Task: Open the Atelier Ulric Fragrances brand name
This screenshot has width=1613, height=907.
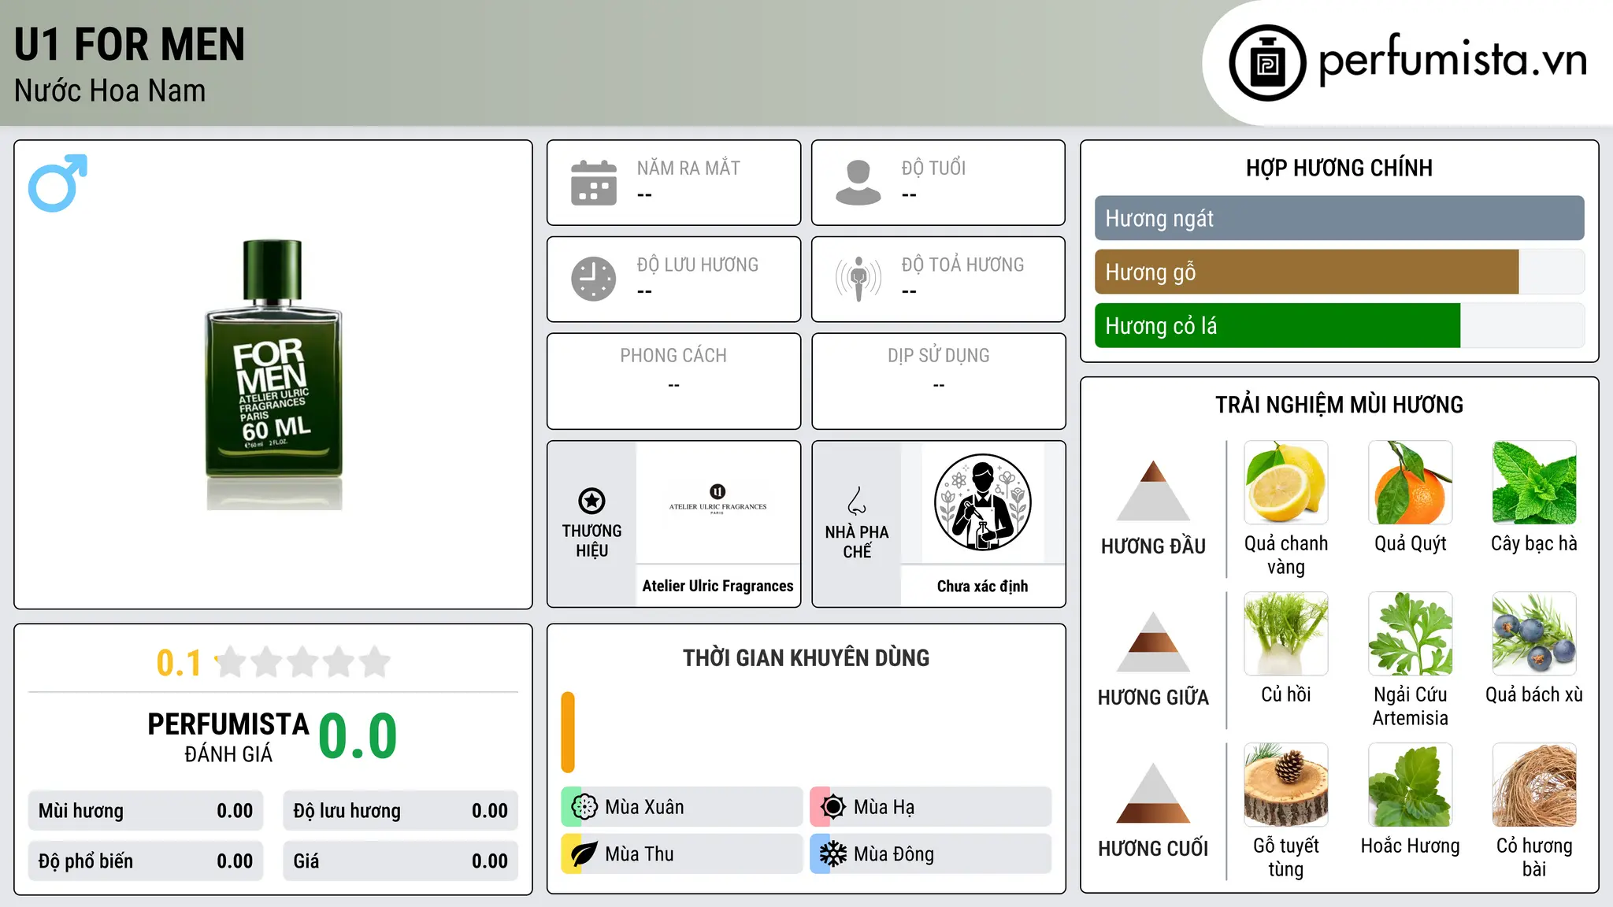Action: click(718, 586)
